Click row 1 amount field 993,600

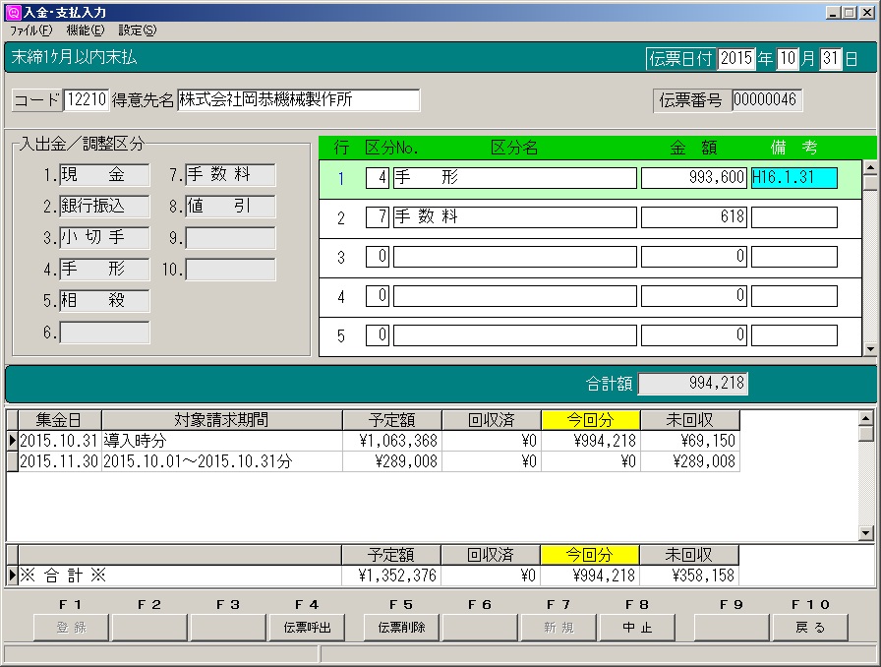(x=694, y=178)
